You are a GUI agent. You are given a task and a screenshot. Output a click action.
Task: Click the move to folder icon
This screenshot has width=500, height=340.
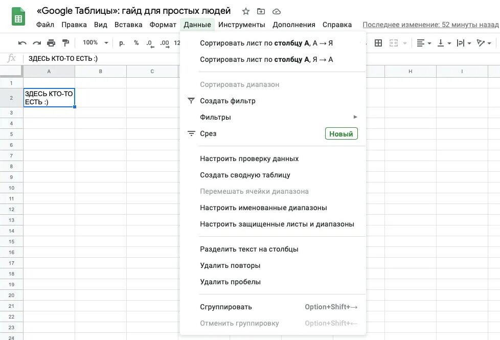tap(261, 11)
